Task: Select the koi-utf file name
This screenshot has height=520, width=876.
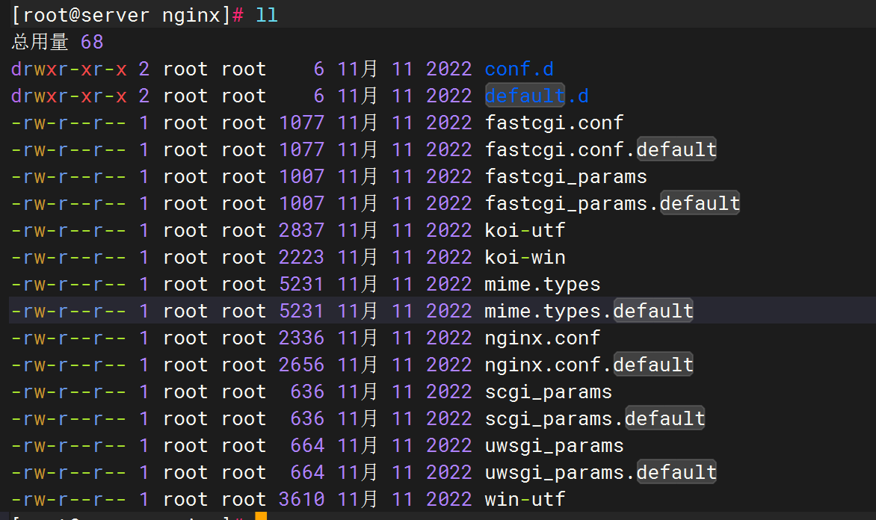Action: [525, 230]
